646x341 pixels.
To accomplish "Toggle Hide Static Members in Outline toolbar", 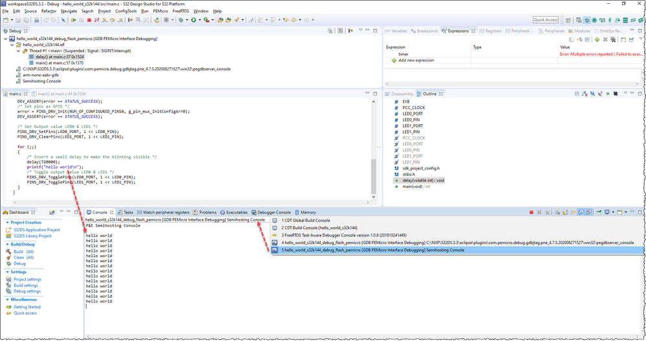I will (600, 94).
